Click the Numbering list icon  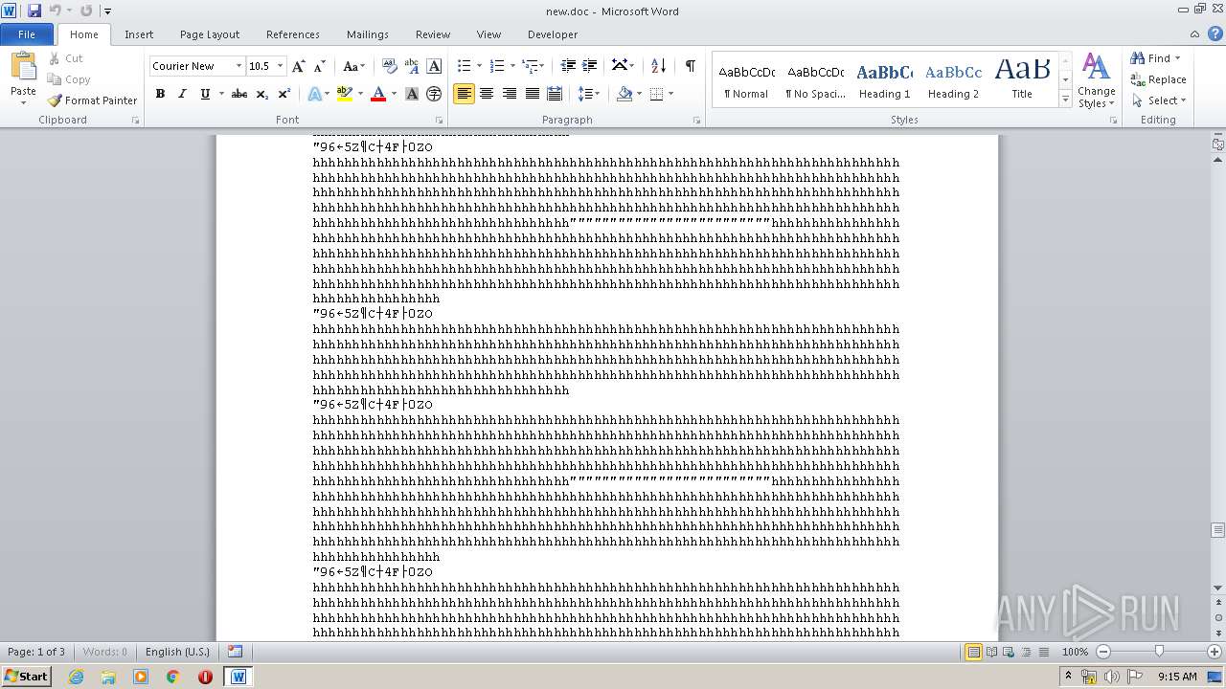click(x=496, y=66)
